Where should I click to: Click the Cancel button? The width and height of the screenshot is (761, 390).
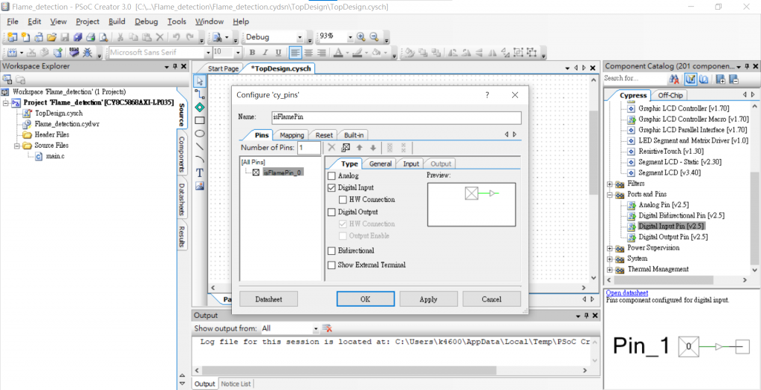point(492,299)
